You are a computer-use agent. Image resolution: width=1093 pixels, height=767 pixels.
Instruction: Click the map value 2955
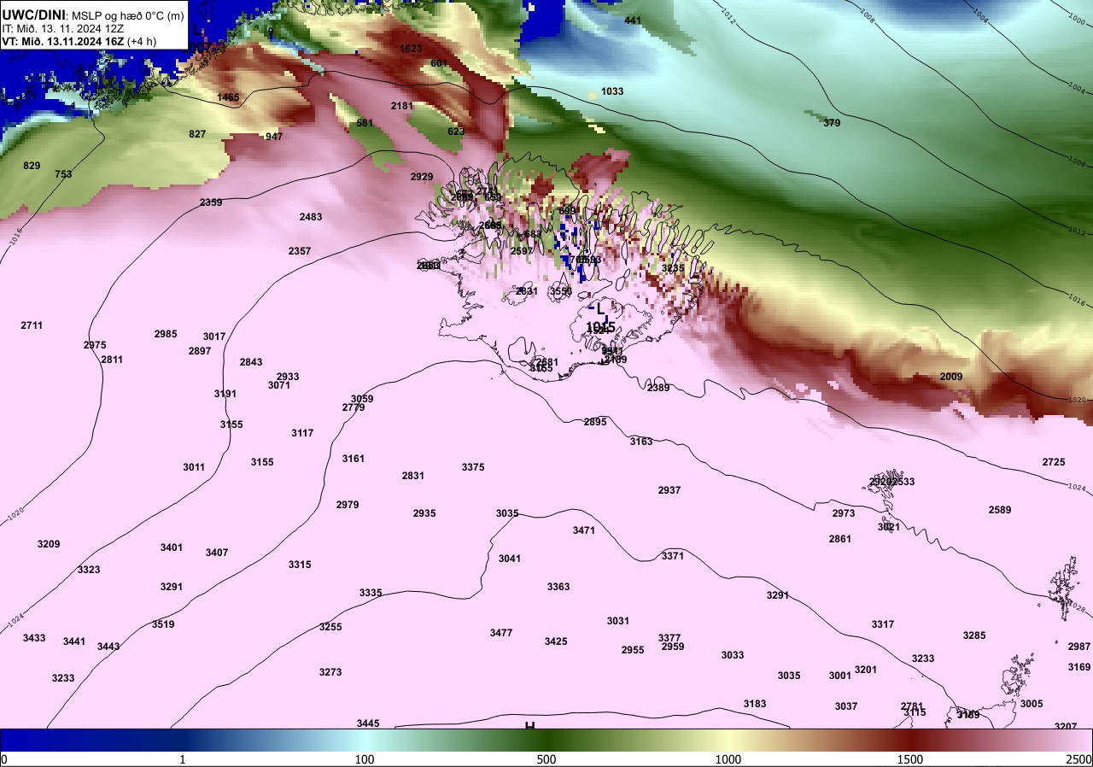(633, 650)
